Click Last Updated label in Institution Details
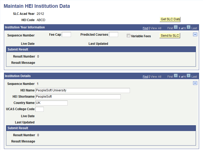 point(25,122)
